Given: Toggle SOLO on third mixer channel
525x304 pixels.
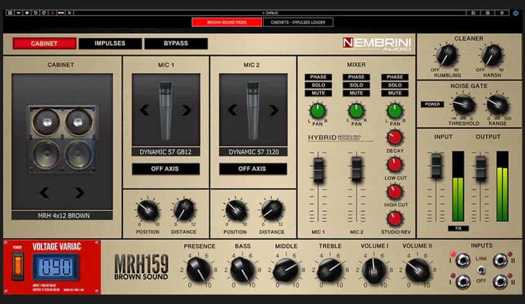Looking at the screenshot, I should [395, 85].
